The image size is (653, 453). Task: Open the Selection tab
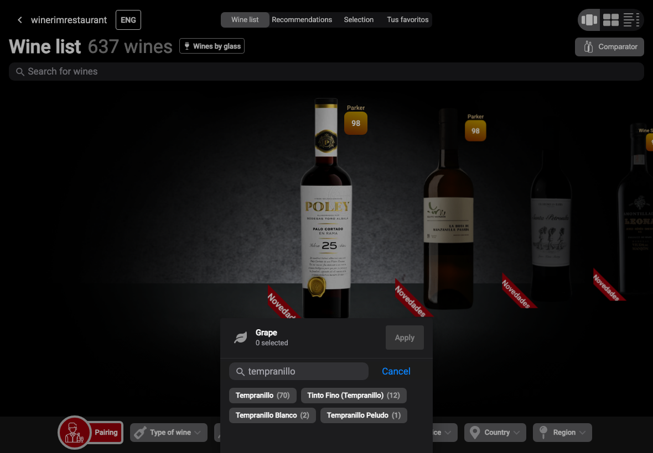coord(359,19)
